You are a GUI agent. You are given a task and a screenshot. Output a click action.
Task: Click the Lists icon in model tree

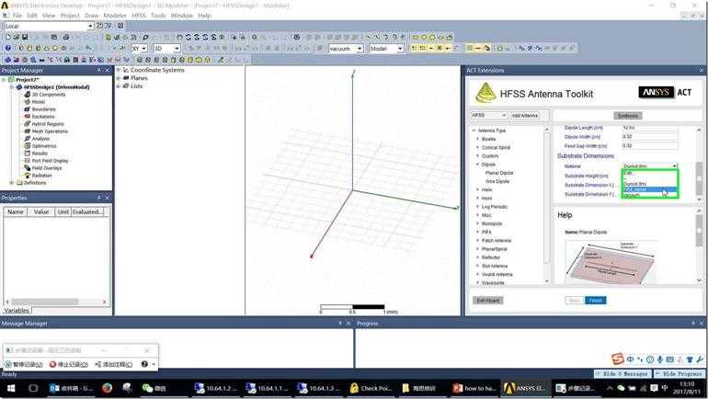[x=126, y=85]
